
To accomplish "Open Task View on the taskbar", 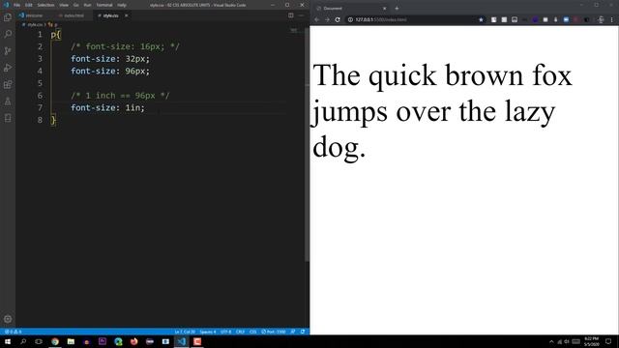I will pos(39,341).
